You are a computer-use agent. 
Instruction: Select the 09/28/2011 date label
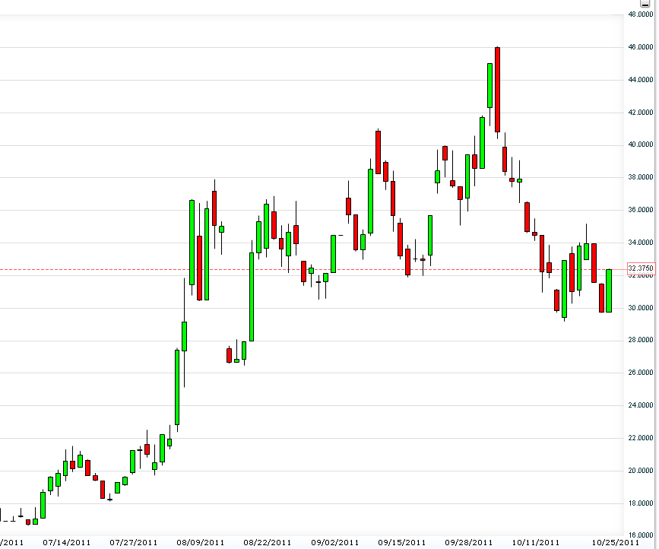point(469,543)
